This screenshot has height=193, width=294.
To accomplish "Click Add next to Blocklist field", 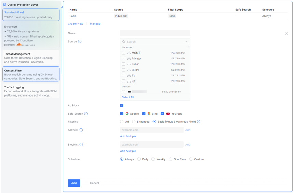I will [x=188, y=144].
